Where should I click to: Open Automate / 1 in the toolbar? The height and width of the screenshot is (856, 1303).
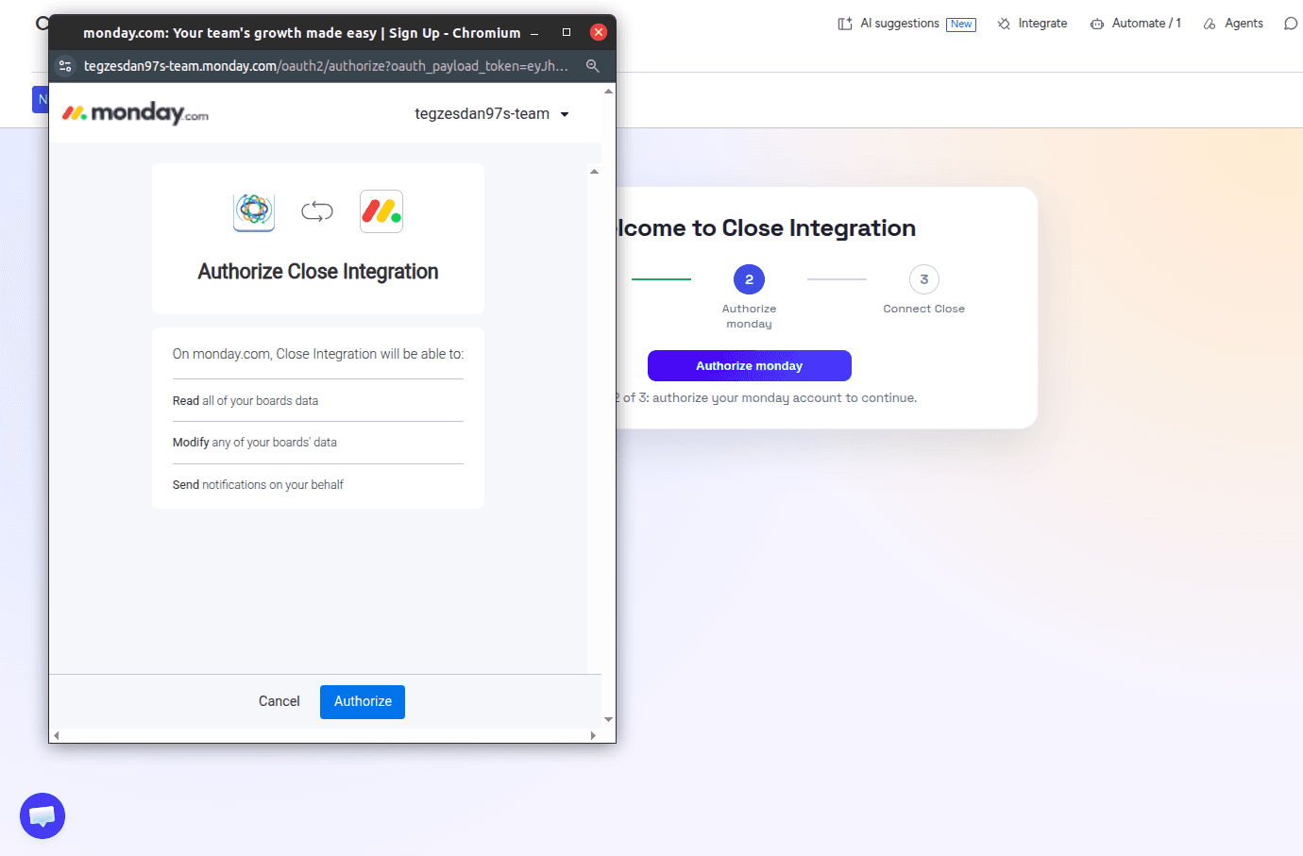click(x=1135, y=24)
